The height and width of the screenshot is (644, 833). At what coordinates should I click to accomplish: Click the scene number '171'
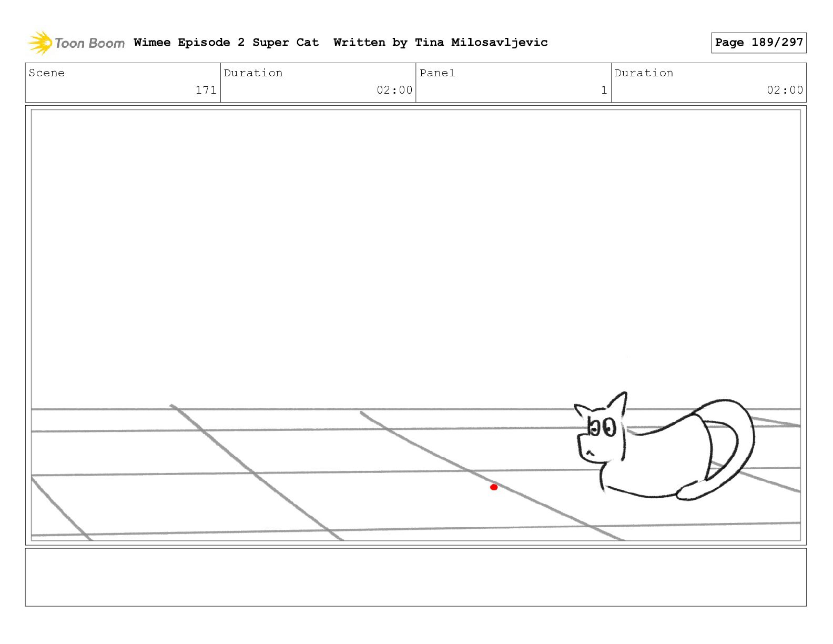(206, 90)
